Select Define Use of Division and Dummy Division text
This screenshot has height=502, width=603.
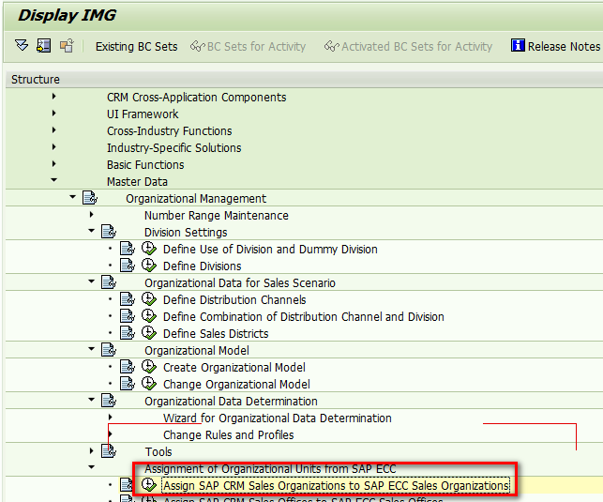click(270, 250)
